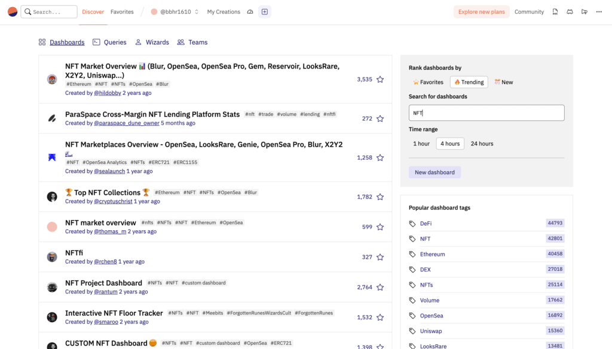Rank dashboards by Favorites
Viewport: 612px width, 349px height.
[428, 82]
